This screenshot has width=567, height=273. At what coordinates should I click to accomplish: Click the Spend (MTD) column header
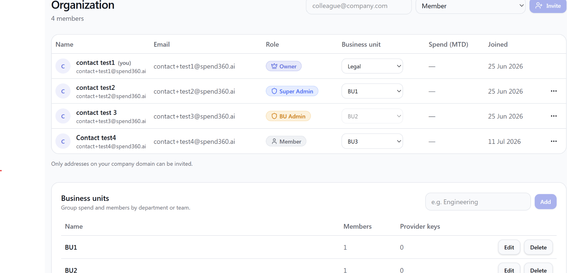pos(448,44)
